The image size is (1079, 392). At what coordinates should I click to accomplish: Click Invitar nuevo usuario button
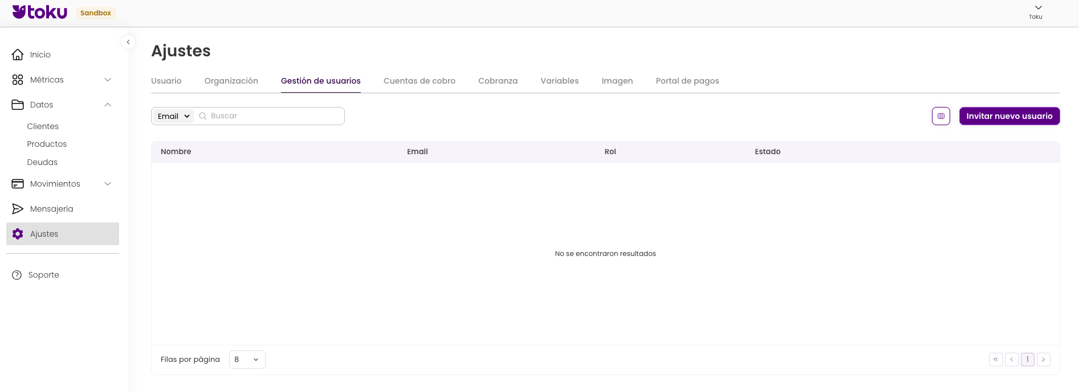tap(1009, 116)
